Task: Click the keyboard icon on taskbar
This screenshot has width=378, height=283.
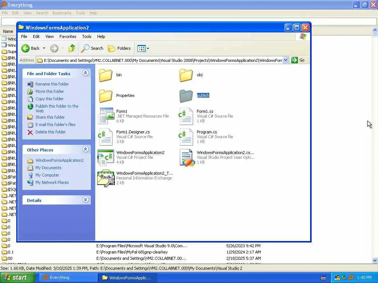Action: [323, 278]
